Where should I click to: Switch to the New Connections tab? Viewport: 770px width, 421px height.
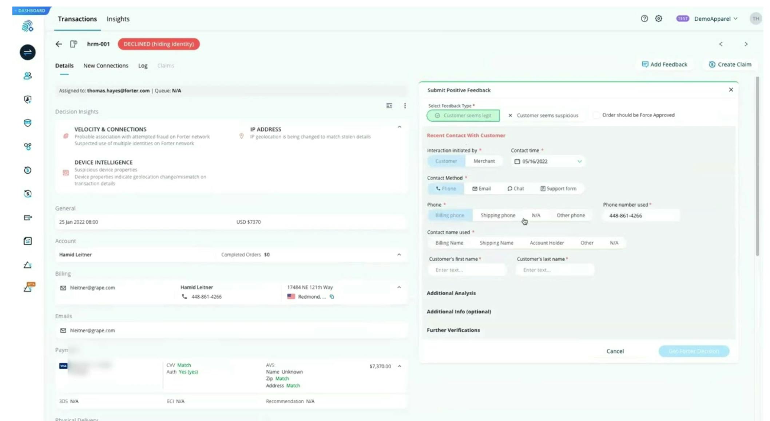[x=106, y=66]
